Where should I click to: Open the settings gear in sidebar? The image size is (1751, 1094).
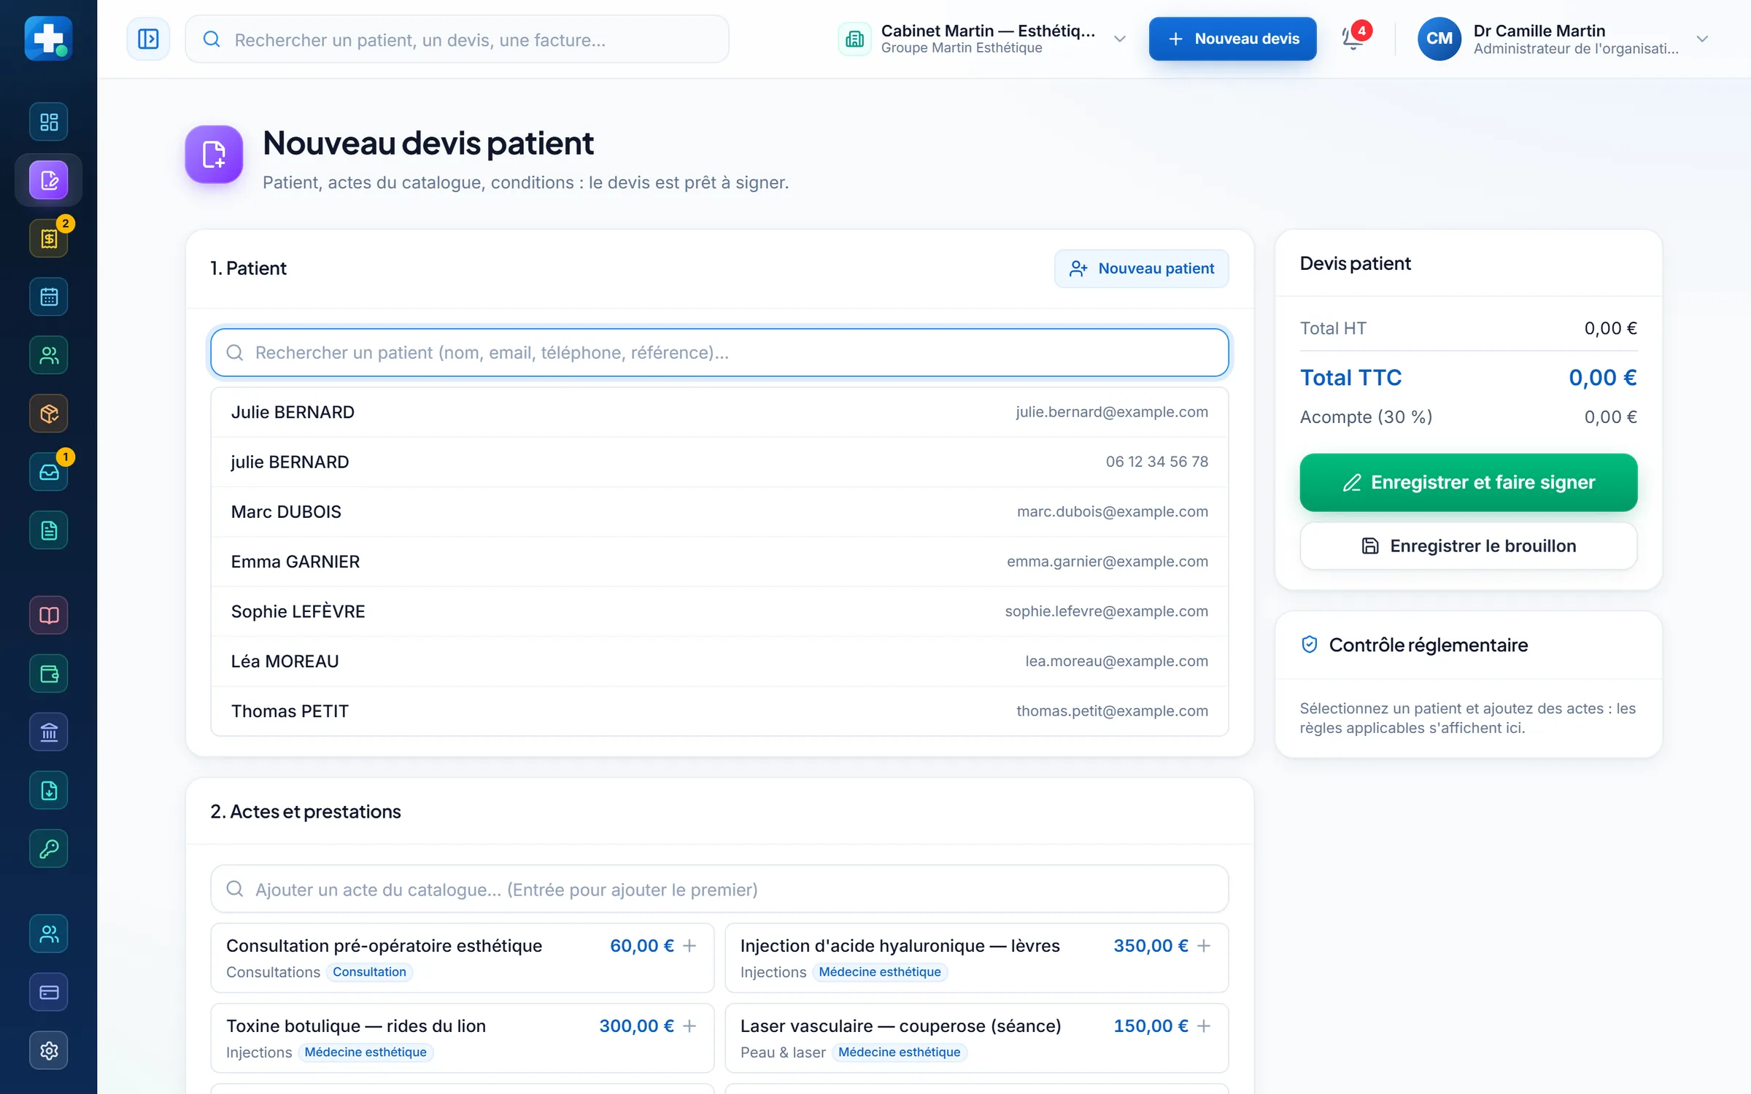click(x=49, y=1050)
